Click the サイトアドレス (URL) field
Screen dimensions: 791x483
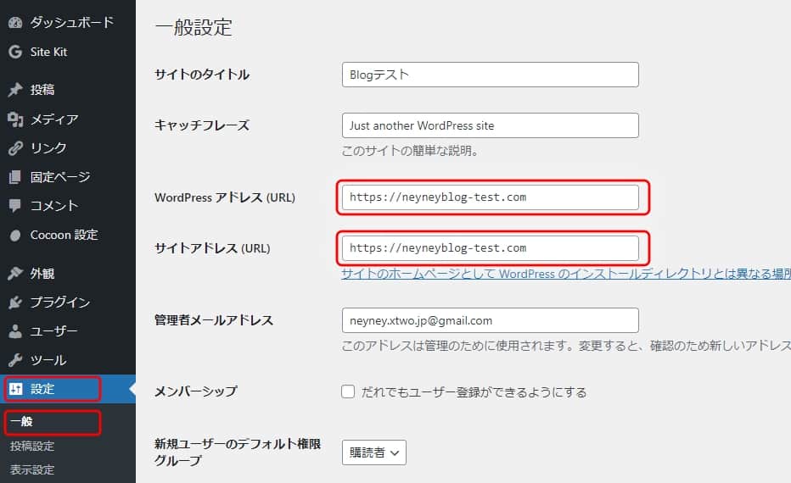[491, 248]
